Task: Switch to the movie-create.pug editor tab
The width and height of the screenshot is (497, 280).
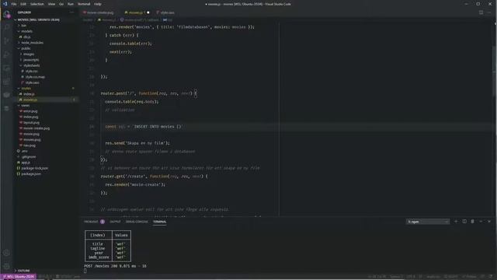Action: (x=100, y=12)
